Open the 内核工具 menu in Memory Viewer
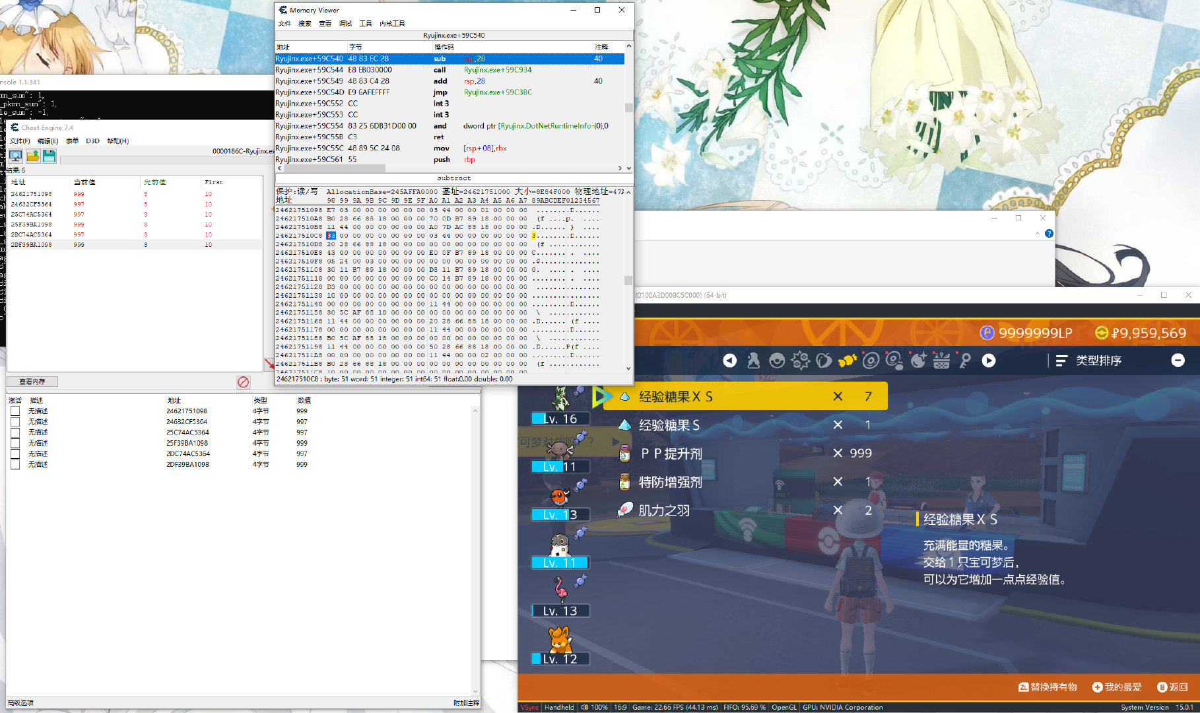Image resolution: width=1200 pixels, height=713 pixels. [392, 24]
